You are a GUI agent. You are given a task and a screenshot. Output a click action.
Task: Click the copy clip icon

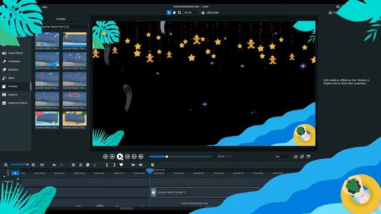click(88, 165)
